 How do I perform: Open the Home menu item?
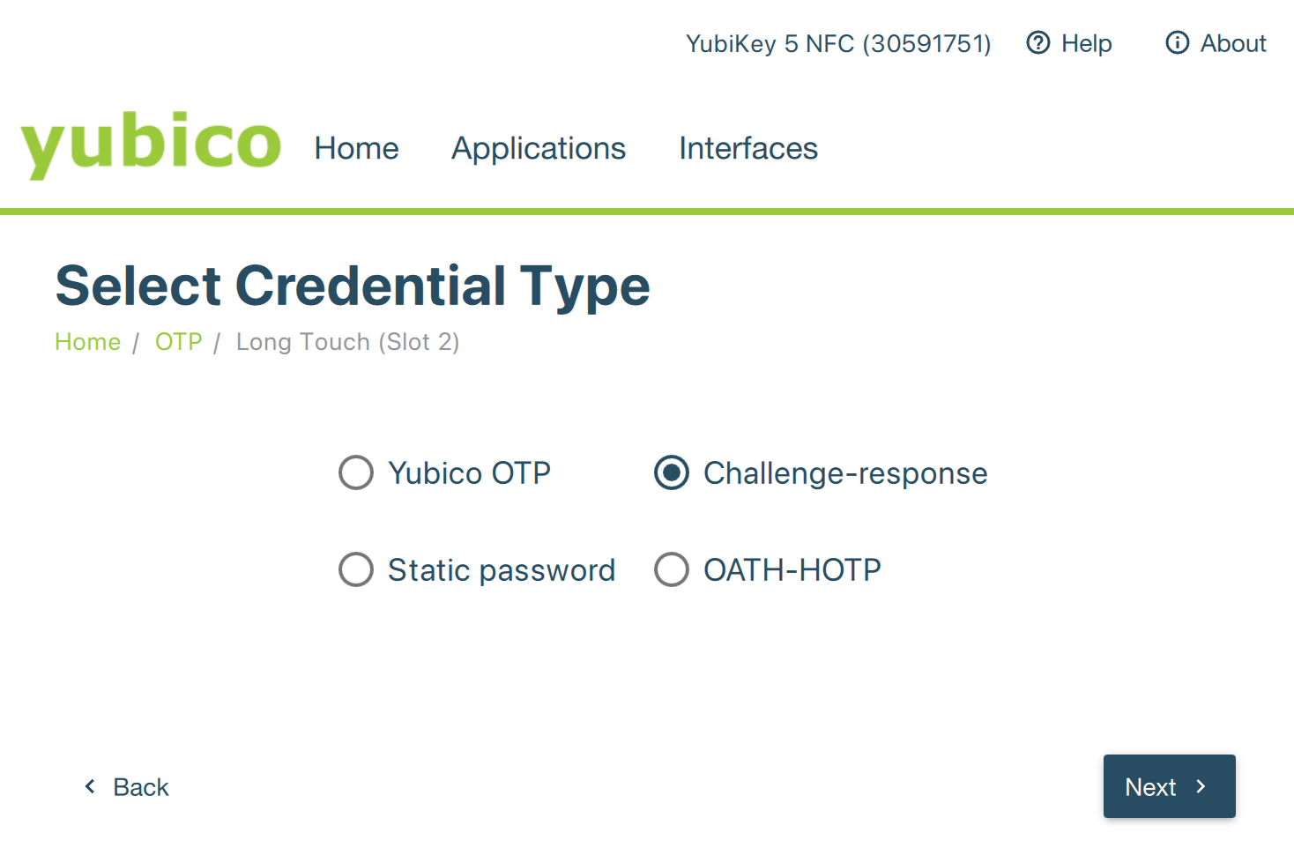[x=356, y=148]
